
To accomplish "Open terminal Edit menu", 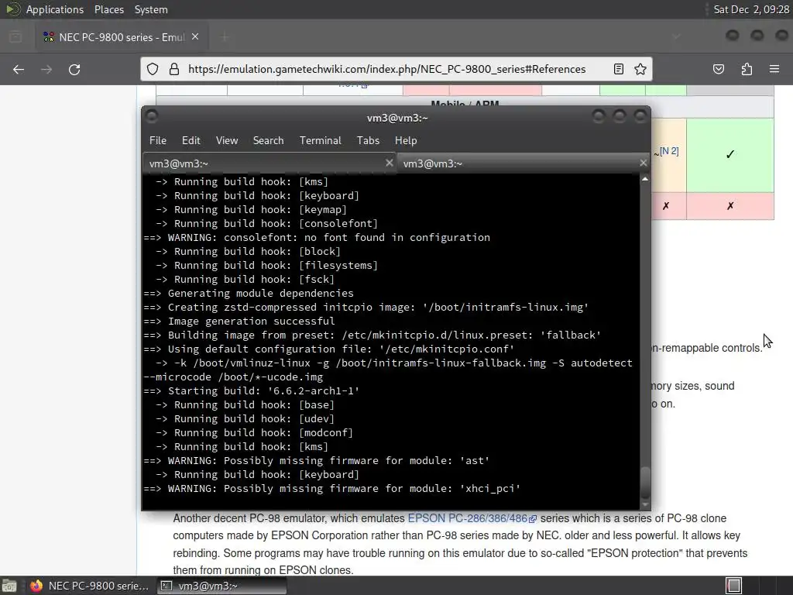I will click(191, 141).
